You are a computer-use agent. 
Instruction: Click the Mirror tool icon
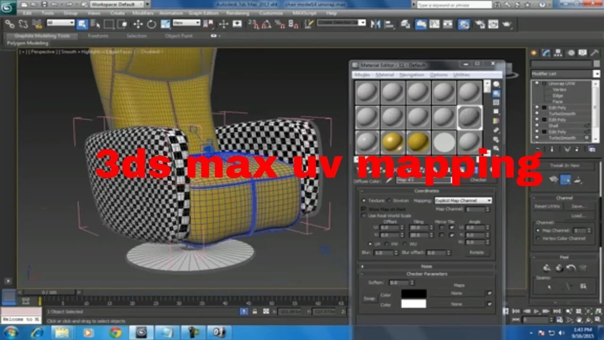tap(376, 24)
